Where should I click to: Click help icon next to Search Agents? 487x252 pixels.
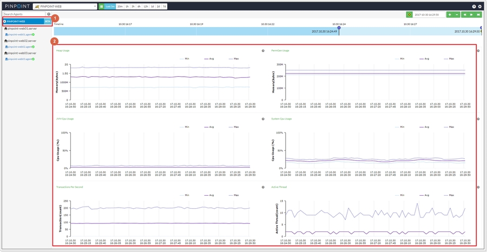point(49,14)
